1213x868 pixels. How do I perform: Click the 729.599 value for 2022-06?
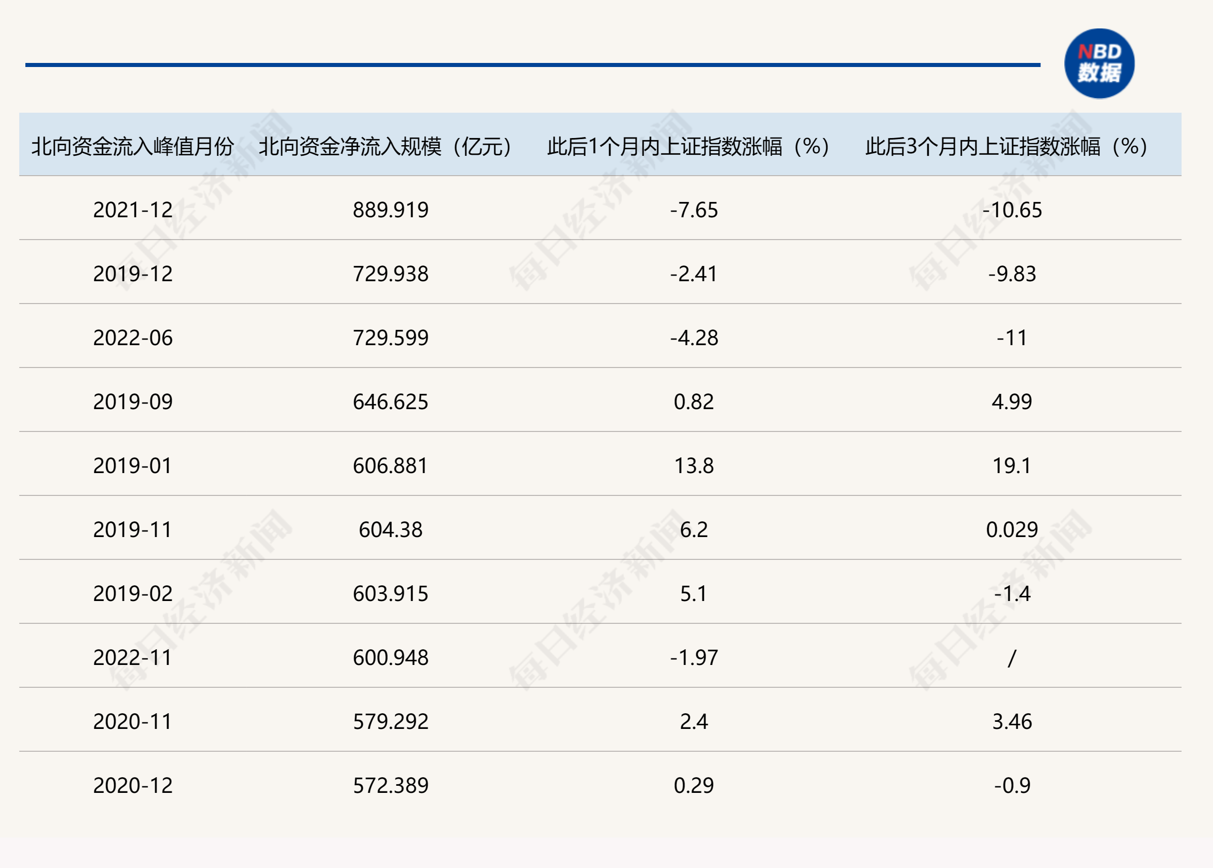point(390,338)
